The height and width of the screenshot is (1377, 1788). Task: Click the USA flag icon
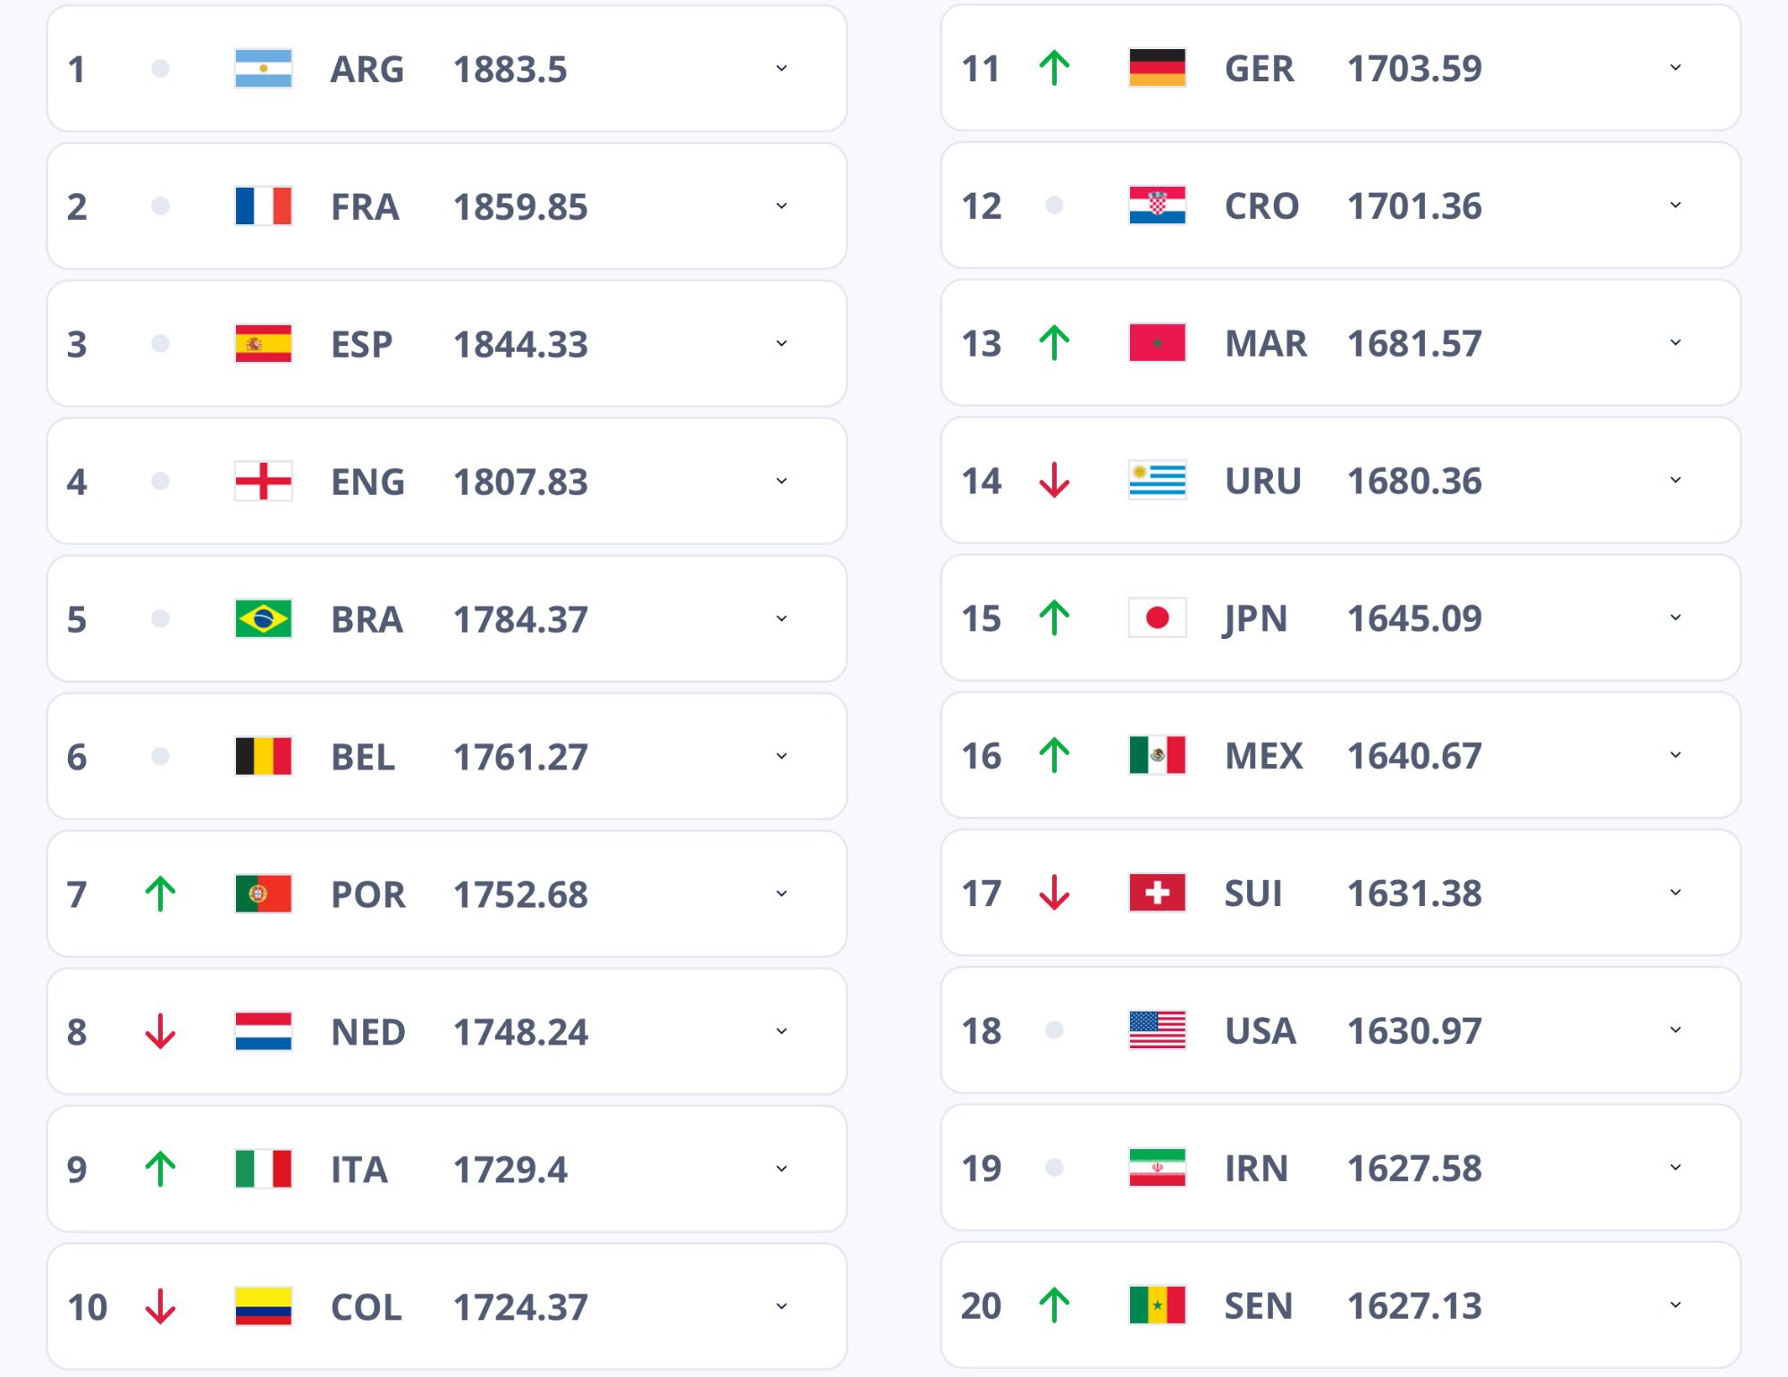pyautogui.click(x=1157, y=1030)
